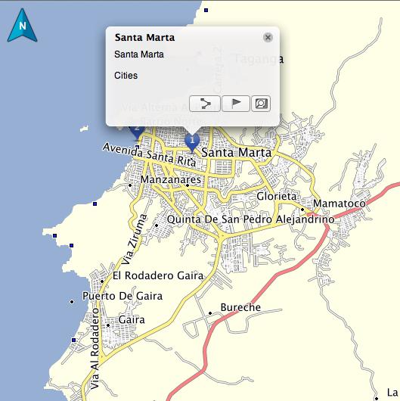Click the magnifier show-on-map icon in popup

(261, 104)
